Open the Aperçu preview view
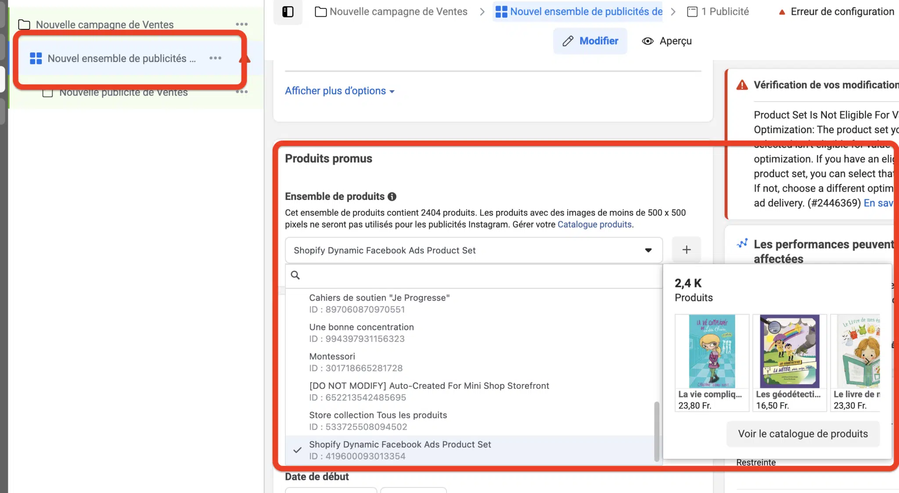 (x=667, y=41)
